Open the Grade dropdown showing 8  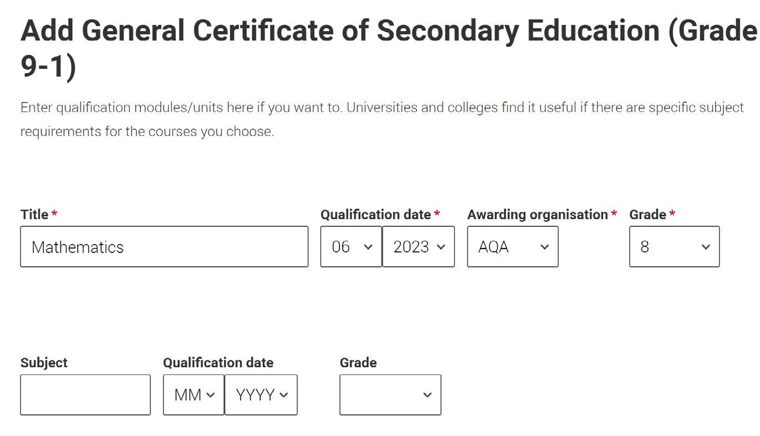674,247
